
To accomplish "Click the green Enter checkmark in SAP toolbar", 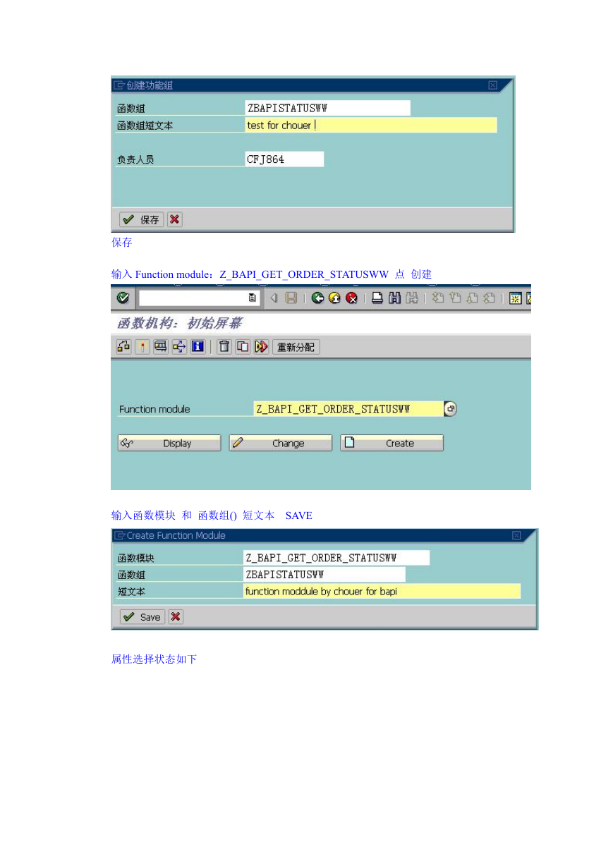I will (123, 298).
